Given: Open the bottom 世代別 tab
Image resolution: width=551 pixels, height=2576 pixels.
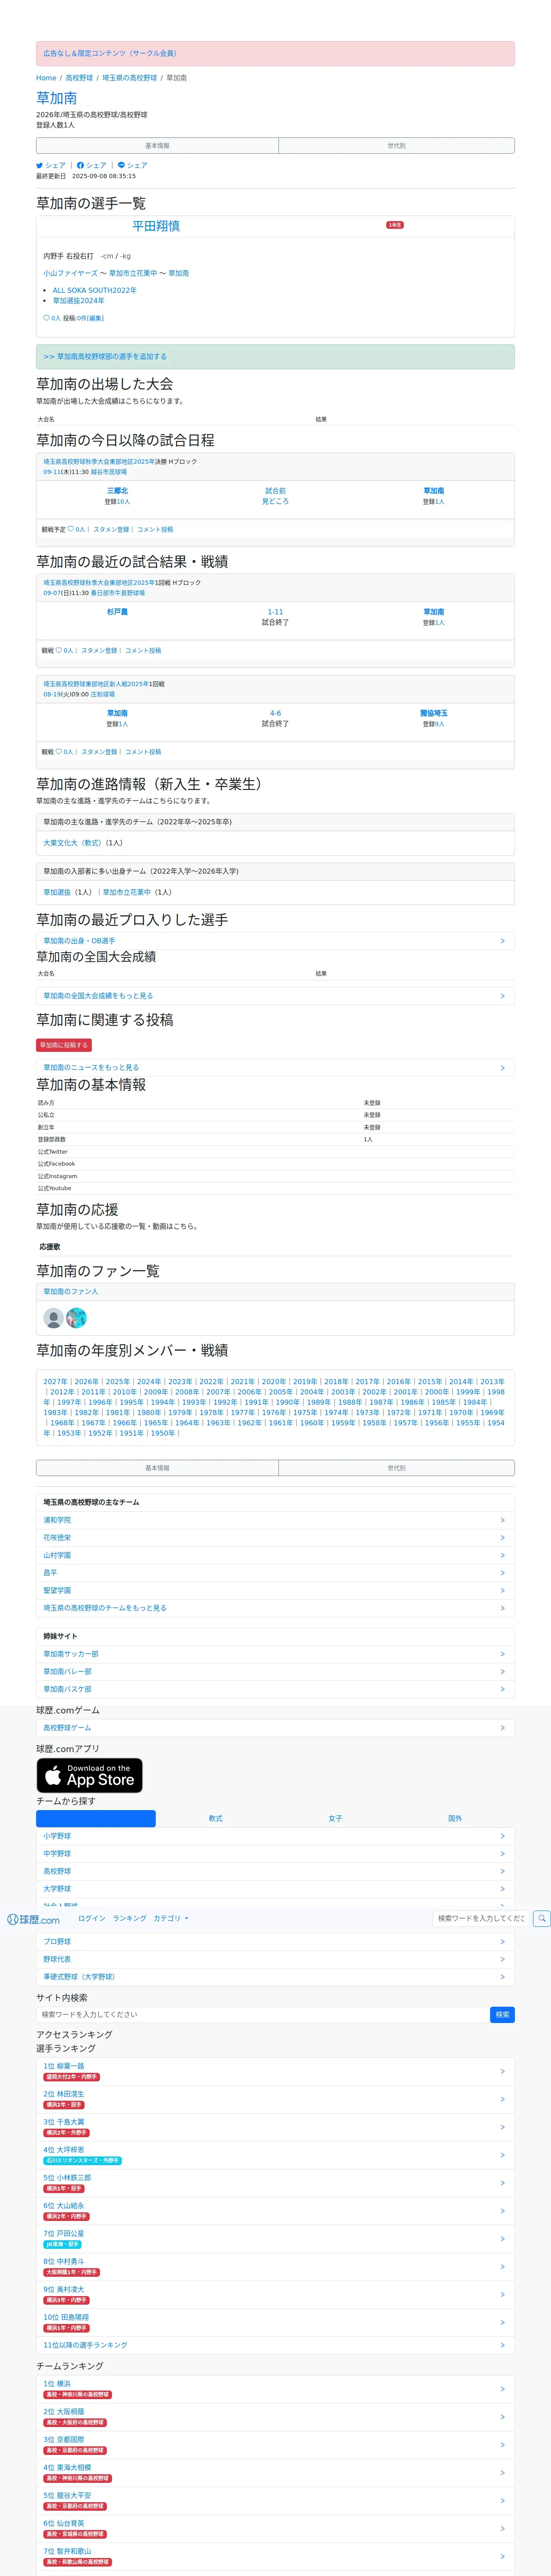Looking at the screenshot, I should 396,1468.
